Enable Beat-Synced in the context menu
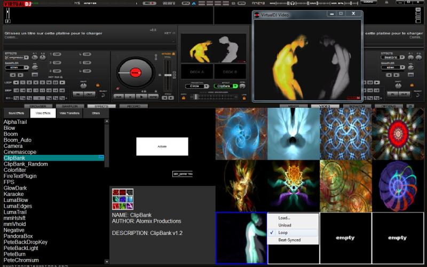 (x=289, y=240)
